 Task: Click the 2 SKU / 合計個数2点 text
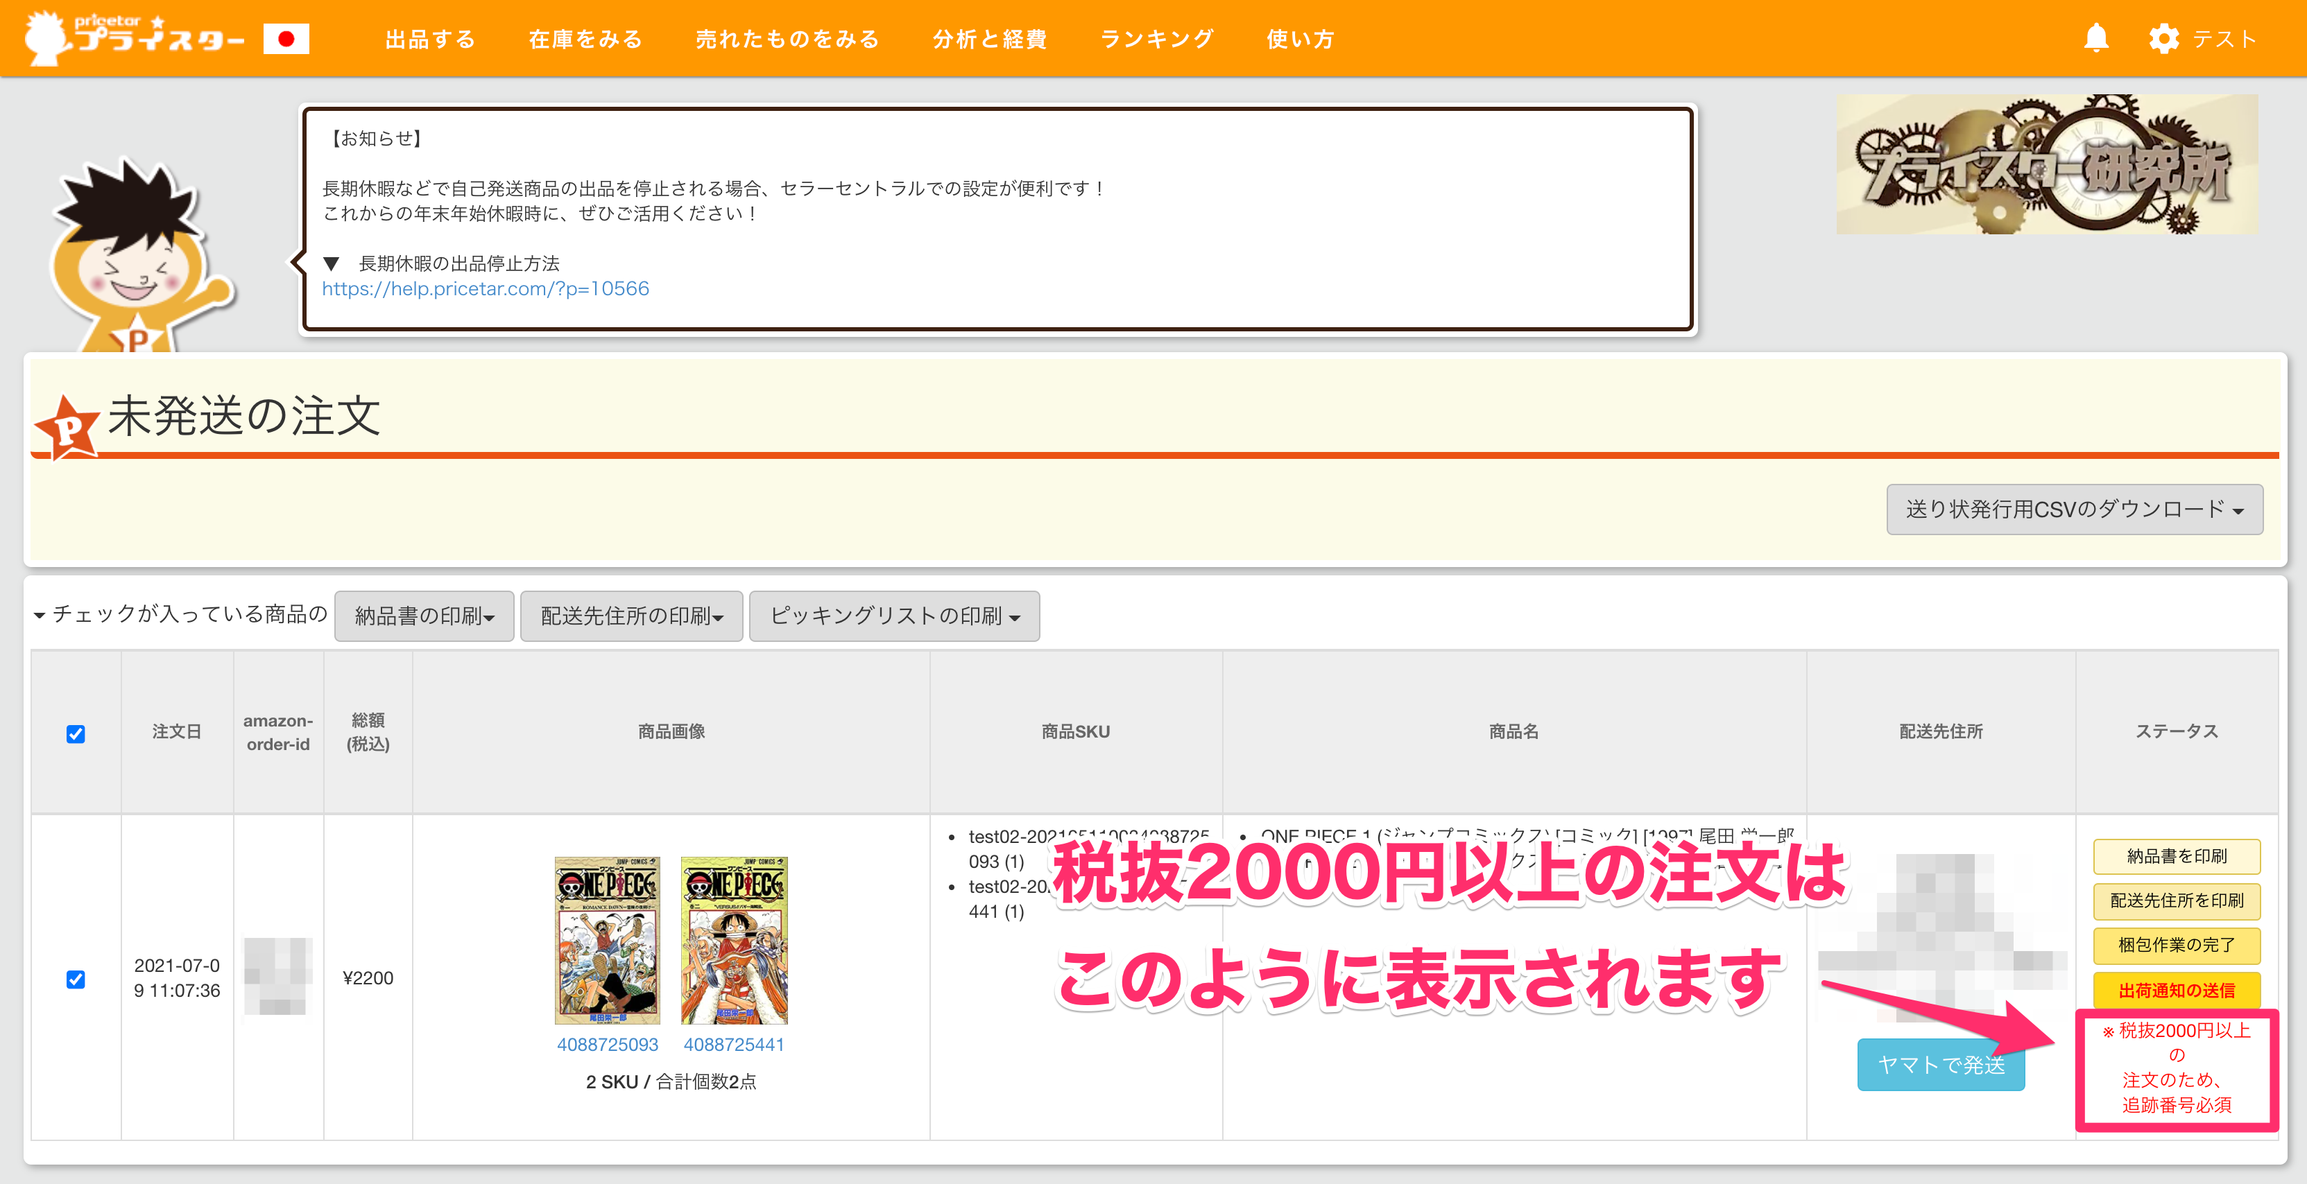pyautogui.click(x=671, y=1082)
